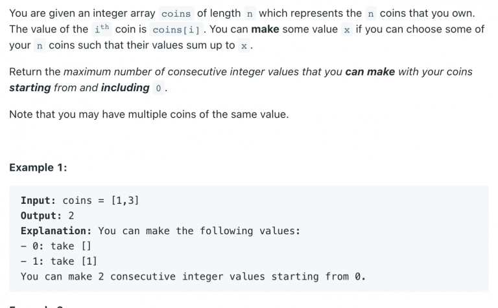Screen dimensions: 498x308
Task: Click the "ith" superscript code snippet
Action: coord(102,29)
